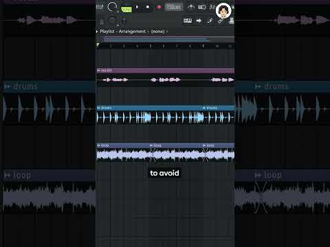The height and width of the screenshot is (247, 330).
Task: Select the blue drums waveform
Action: click(166, 117)
